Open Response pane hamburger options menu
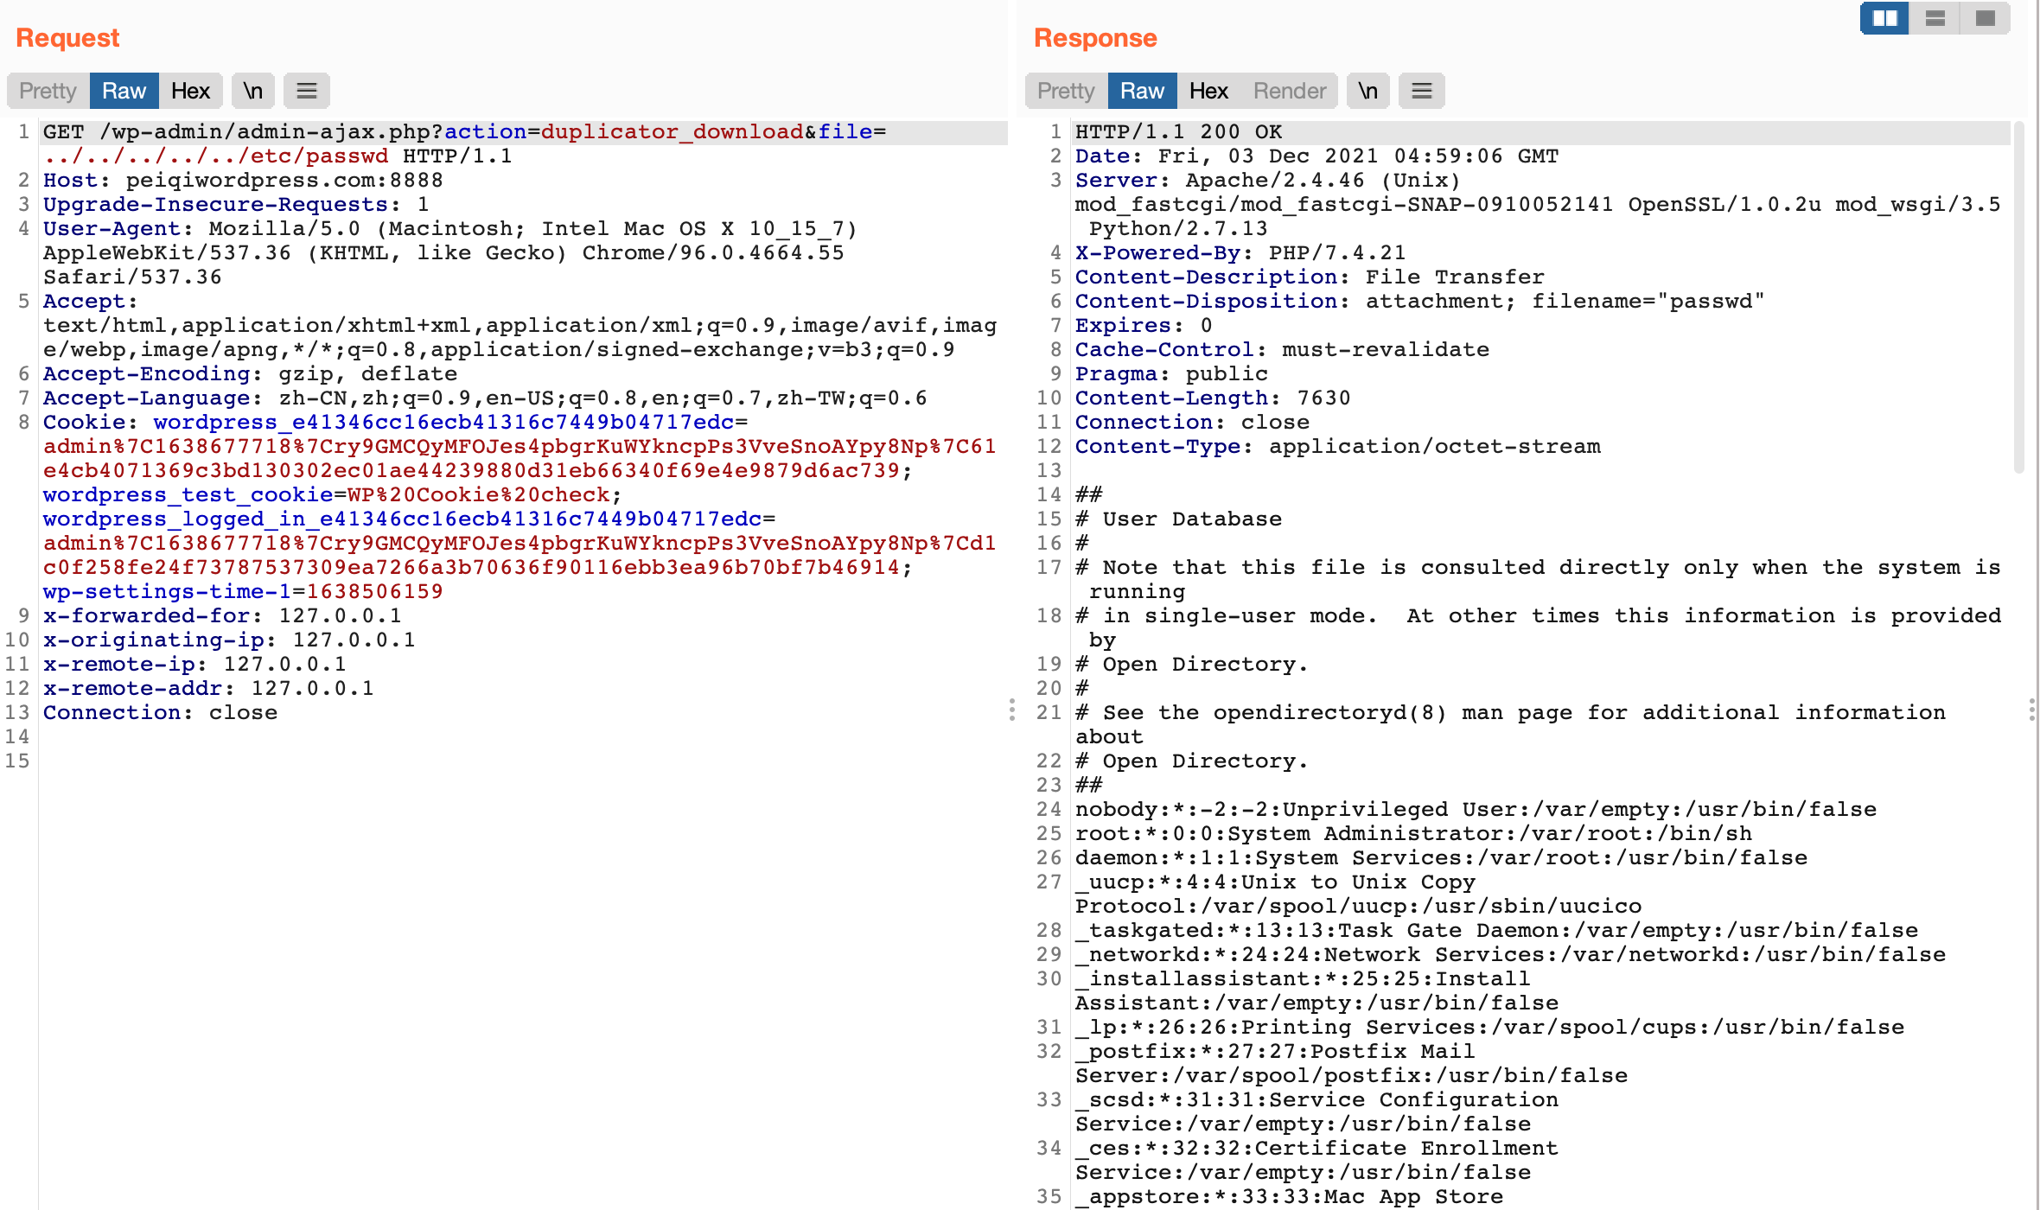 (1421, 91)
